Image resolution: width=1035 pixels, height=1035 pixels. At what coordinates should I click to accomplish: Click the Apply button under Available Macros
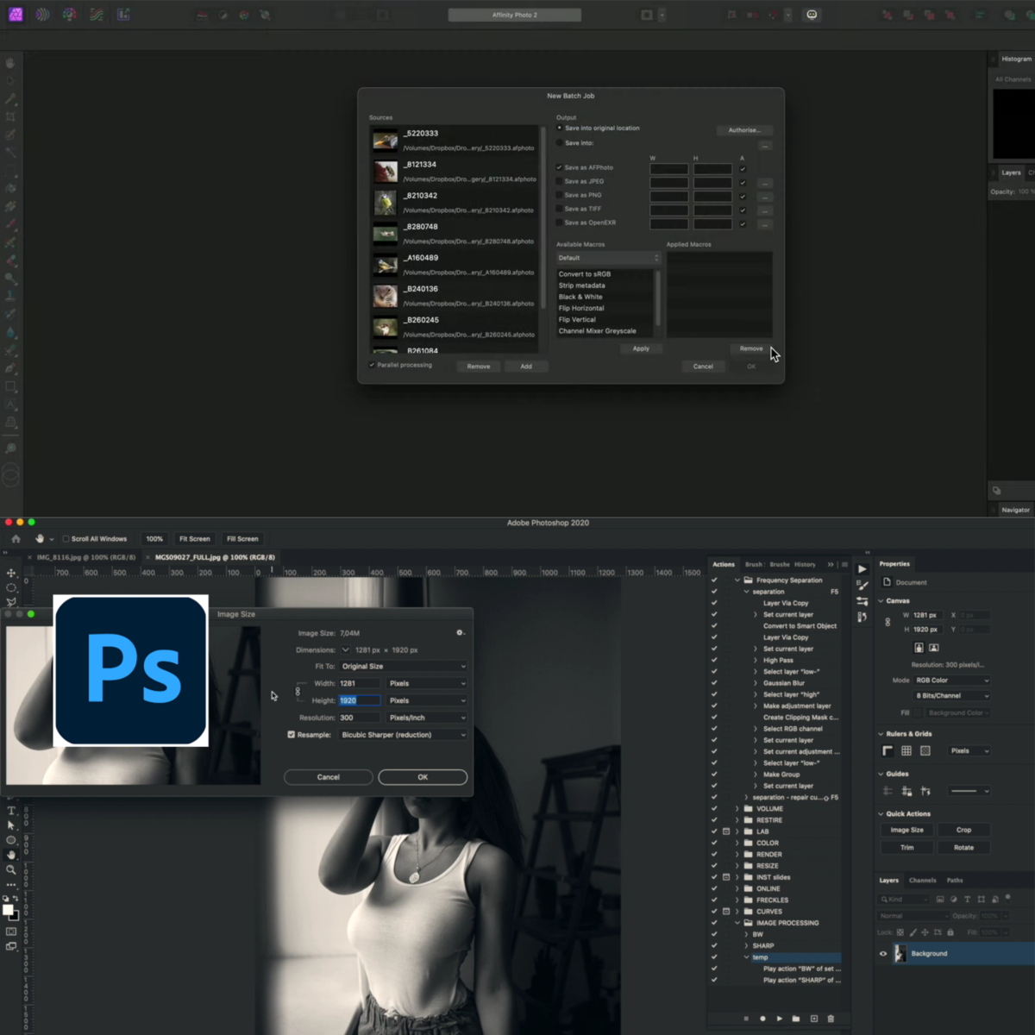641,348
